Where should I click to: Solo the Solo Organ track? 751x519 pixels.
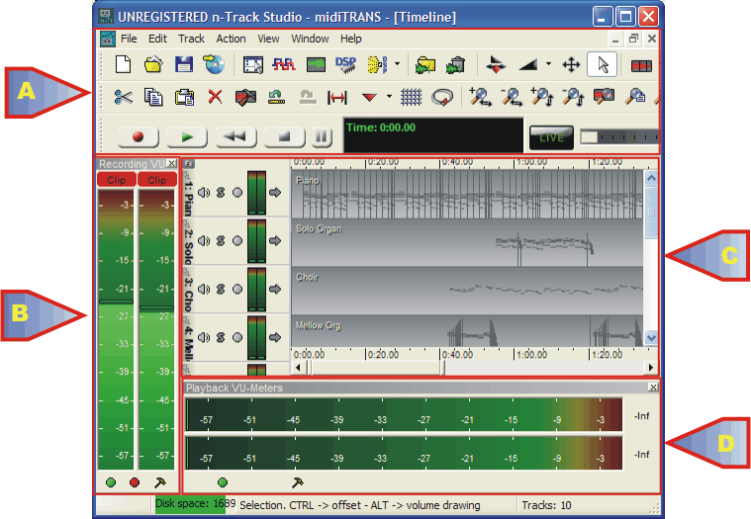coord(221,240)
